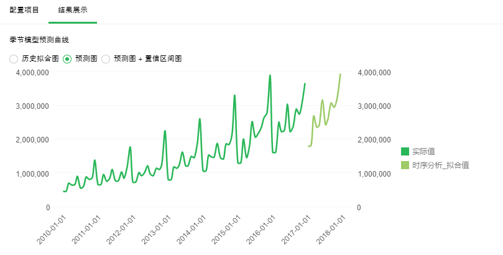This screenshot has width=503, height=255.
Task: Enable the 预测图 + 置信区间图 option
Action: click(106, 59)
